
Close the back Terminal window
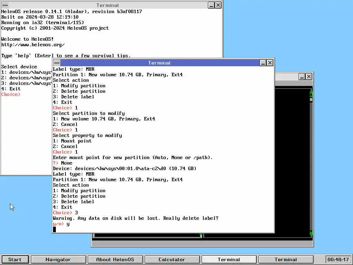tap(218, 5)
